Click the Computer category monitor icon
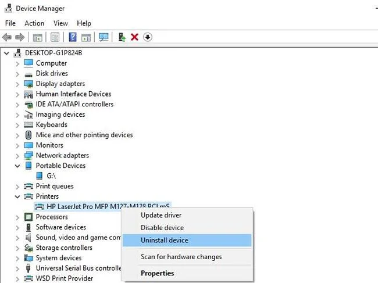Viewport: 378px width, 283px height. tap(28, 63)
